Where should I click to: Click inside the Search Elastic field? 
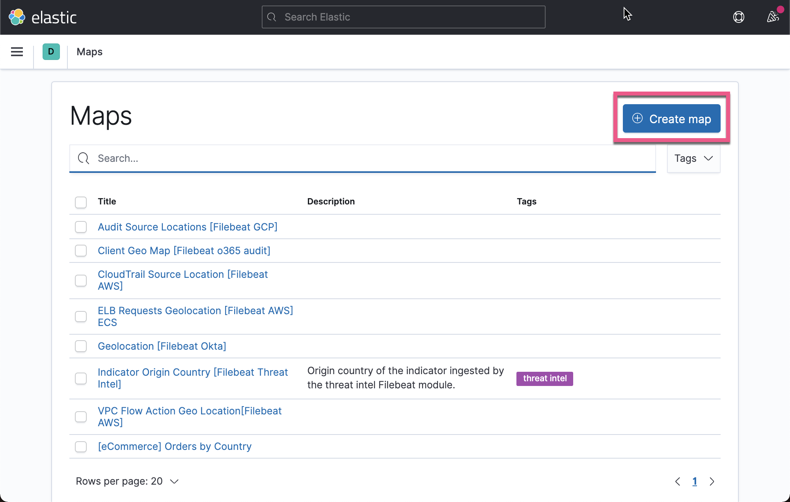pyautogui.click(x=403, y=17)
